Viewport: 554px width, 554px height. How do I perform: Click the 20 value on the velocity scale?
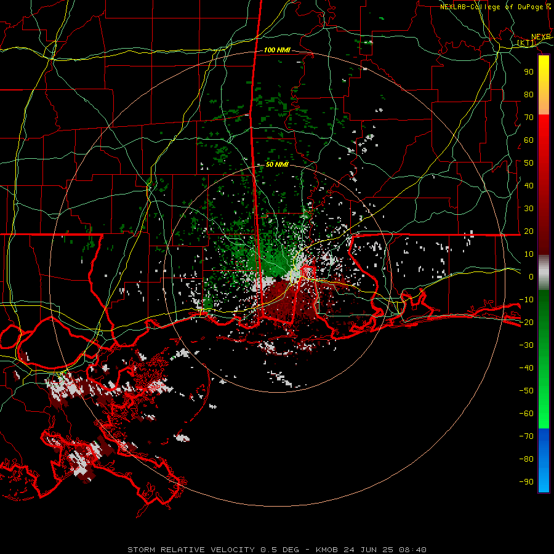[529, 231]
